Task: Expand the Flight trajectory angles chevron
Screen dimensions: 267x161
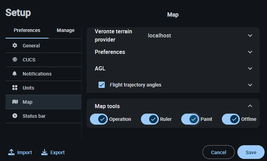Action: [250, 85]
